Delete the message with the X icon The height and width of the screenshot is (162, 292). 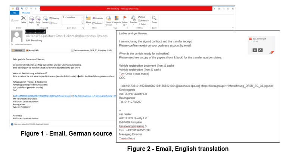pos(24,19)
